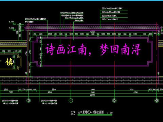
Task: Click the annotation starting 225x100x10mm
Action: (111, 12)
